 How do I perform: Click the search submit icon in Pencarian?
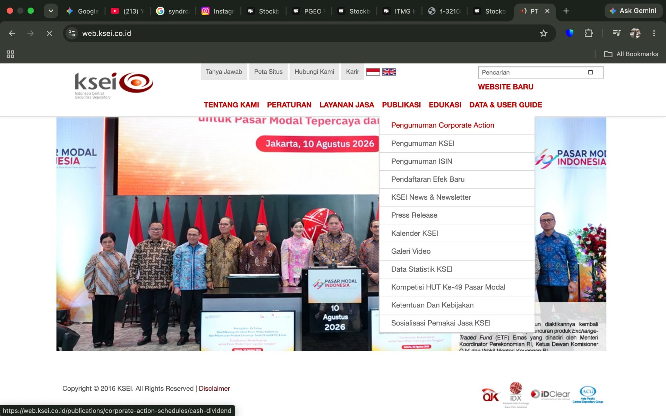coord(590,72)
